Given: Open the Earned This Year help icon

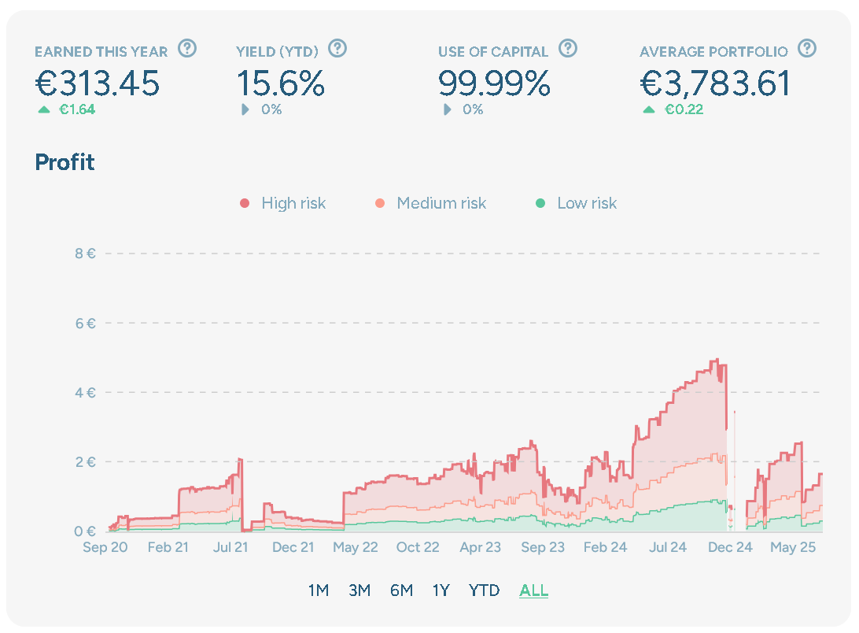Looking at the screenshot, I should tap(187, 49).
